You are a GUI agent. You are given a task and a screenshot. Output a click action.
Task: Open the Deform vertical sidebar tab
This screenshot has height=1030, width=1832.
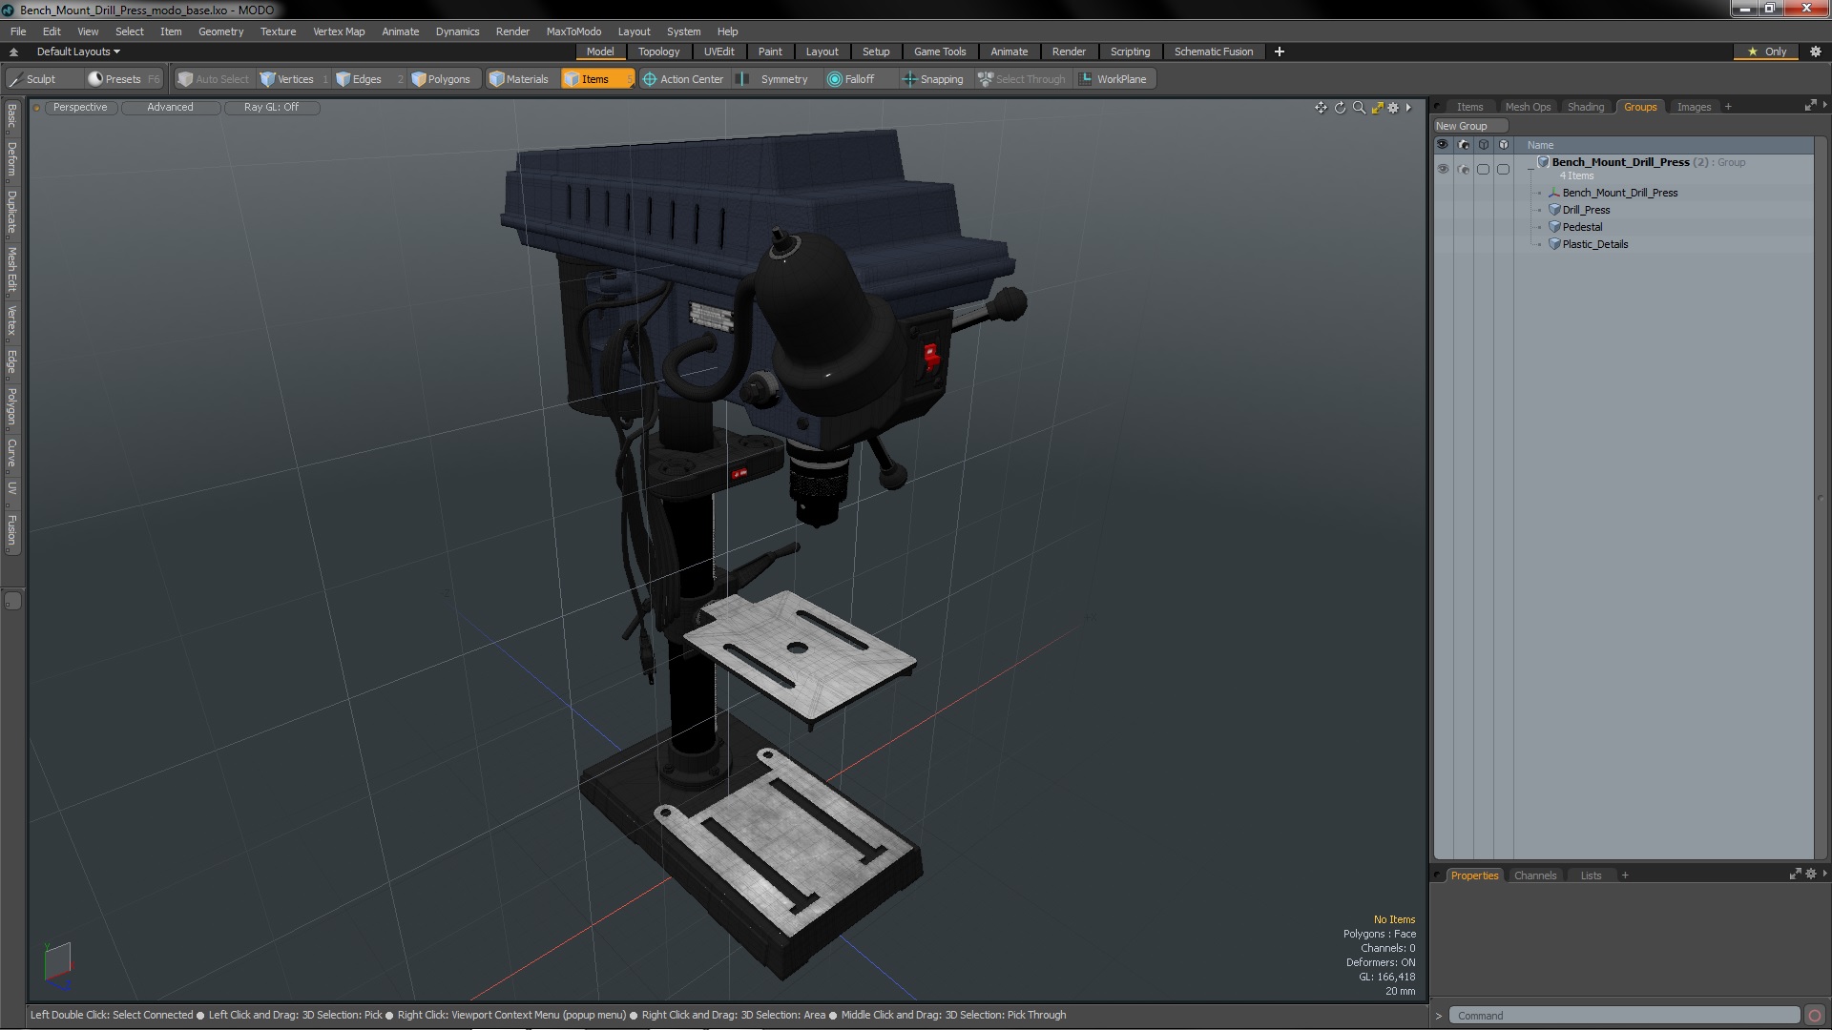point(11,160)
